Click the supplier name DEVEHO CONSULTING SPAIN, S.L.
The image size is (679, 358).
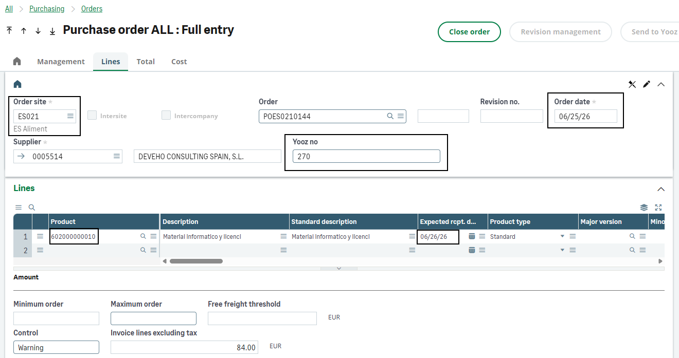pyautogui.click(x=207, y=156)
